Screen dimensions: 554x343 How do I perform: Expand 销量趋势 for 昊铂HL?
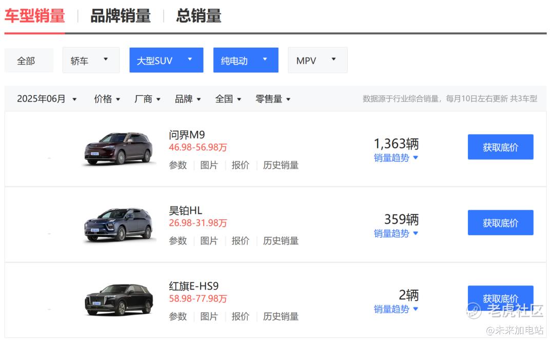(x=396, y=233)
